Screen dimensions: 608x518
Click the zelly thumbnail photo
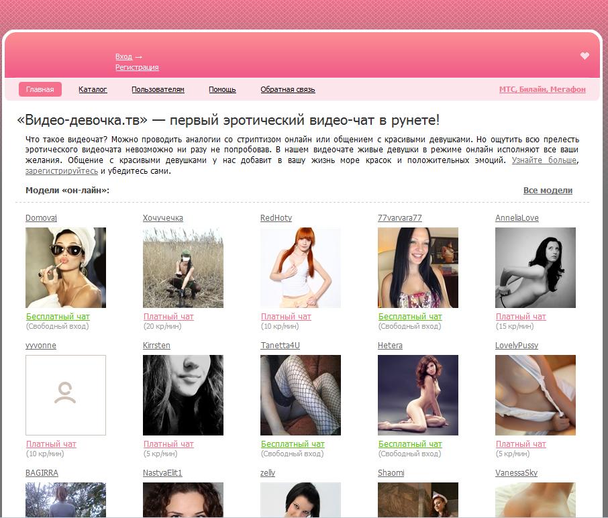301,500
